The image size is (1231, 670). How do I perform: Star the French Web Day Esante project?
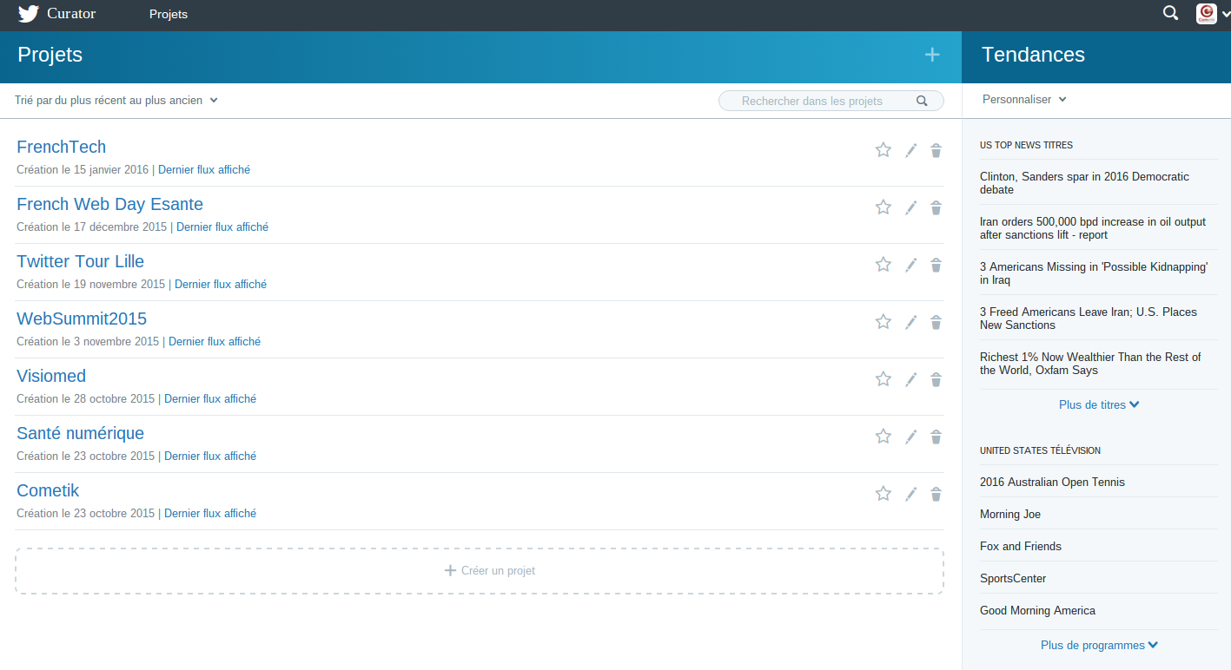pyautogui.click(x=884, y=207)
